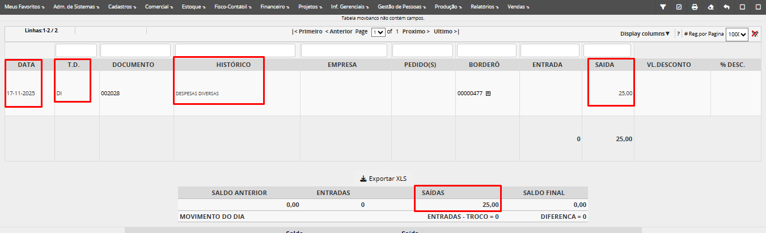
Task: Open the Reg.por Pagina dropdown
Action: coord(737,35)
